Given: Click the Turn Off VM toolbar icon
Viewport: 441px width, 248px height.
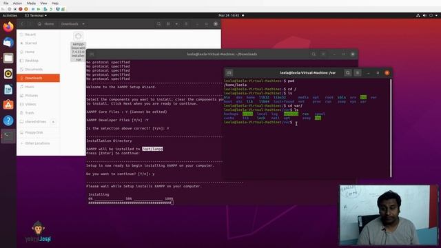Looking at the screenshot, I should (x=15, y=9).
